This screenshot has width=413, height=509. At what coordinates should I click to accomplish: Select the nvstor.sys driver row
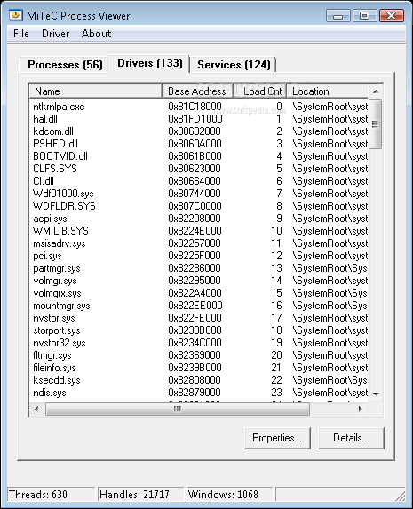point(199,318)
